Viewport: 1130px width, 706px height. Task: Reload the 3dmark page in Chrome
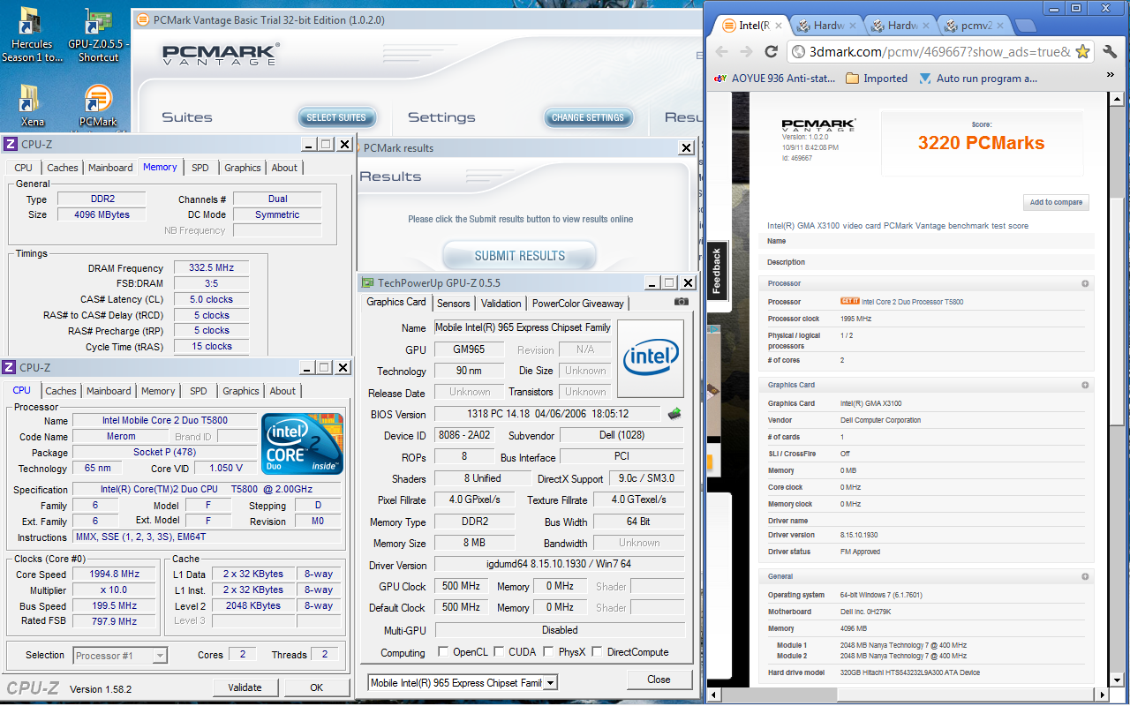pyautogui.click(x=771, y=52)
